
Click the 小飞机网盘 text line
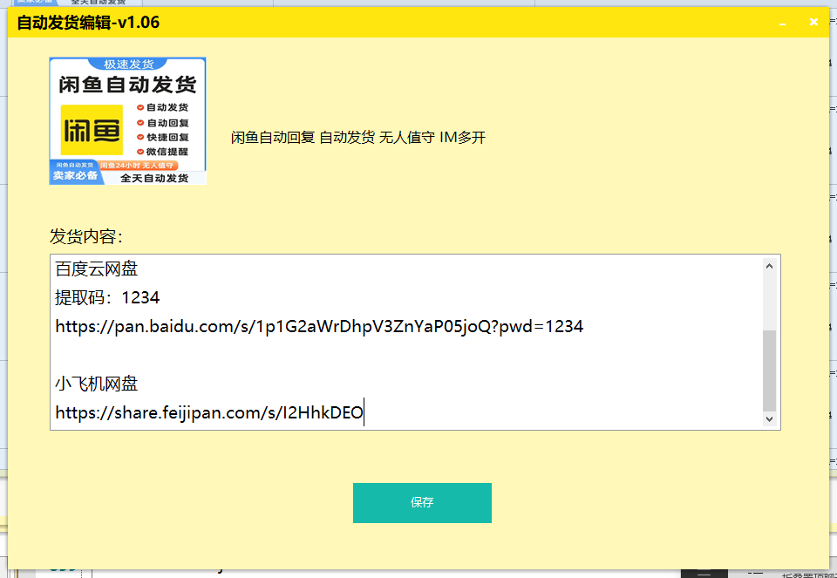tap(97, 384)
